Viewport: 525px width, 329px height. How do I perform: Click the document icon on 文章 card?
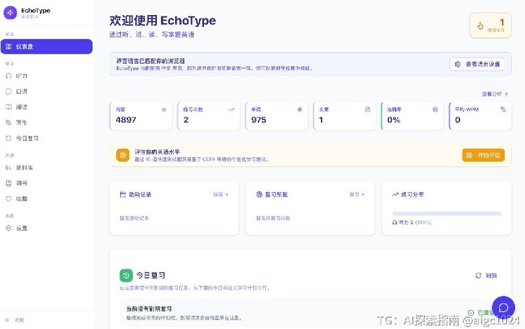pos(367,109)
